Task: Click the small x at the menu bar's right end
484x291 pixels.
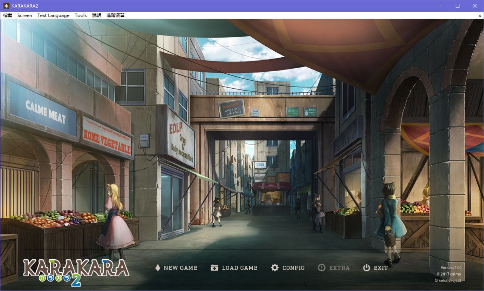Action: [479, 15]
